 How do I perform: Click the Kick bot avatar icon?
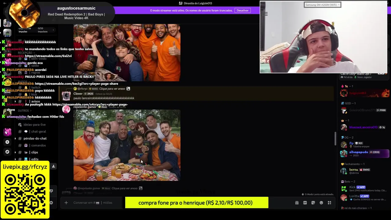coord(344,189)
